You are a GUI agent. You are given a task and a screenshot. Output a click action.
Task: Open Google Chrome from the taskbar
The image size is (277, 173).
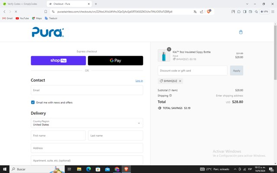tap(117, 169)
